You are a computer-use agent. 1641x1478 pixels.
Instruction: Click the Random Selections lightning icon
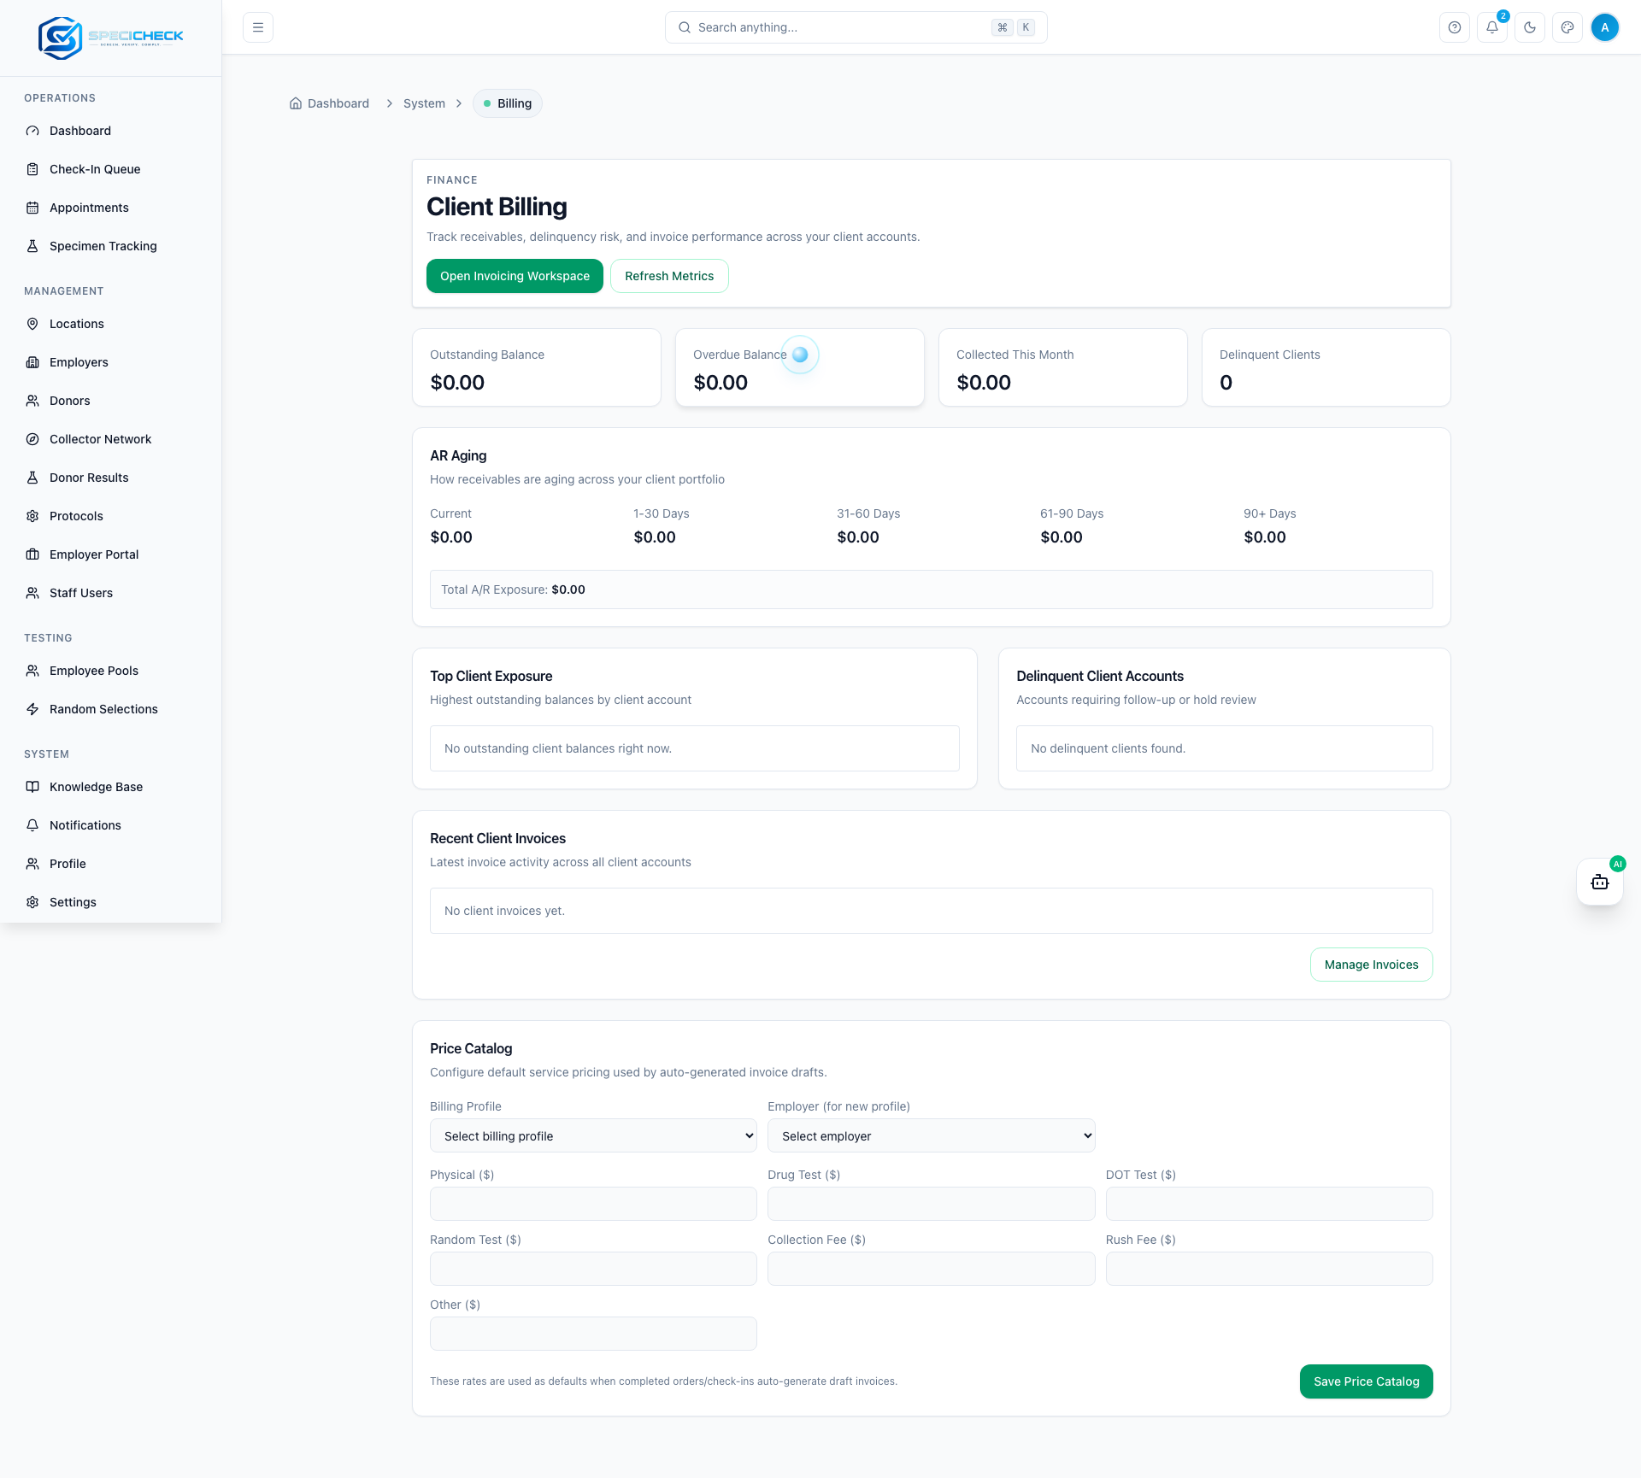click(x=32, y=709)
